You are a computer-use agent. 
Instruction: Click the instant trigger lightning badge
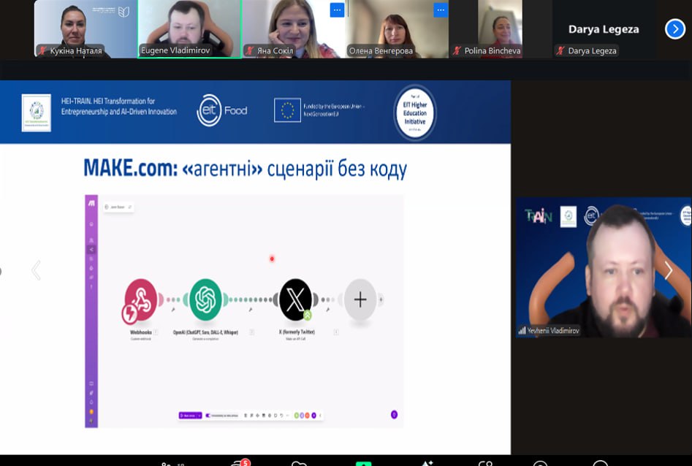point(130,314)
